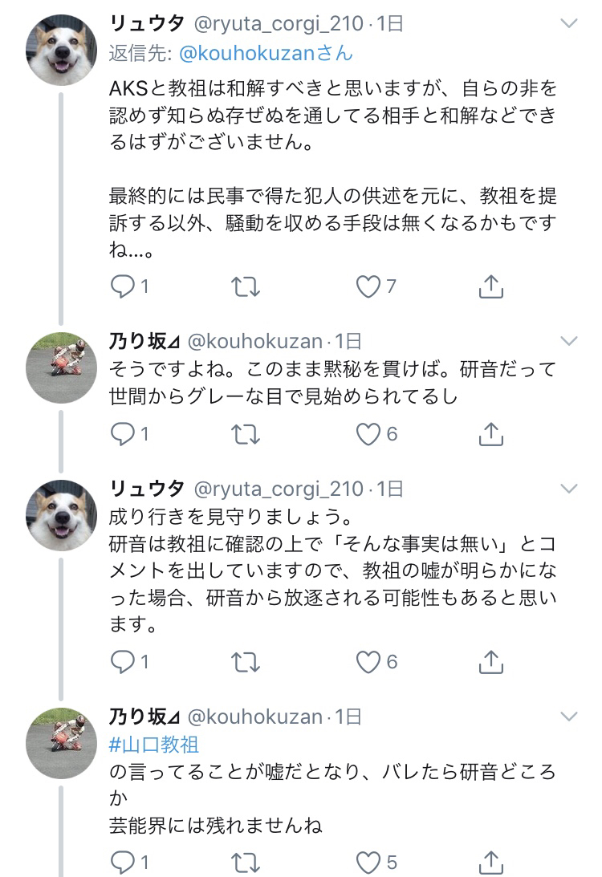Open the motorcycle avatar on the そうですよね tweet

point(62,367)
